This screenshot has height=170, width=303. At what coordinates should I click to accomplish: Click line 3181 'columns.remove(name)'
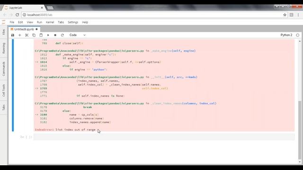pos(87,119)
